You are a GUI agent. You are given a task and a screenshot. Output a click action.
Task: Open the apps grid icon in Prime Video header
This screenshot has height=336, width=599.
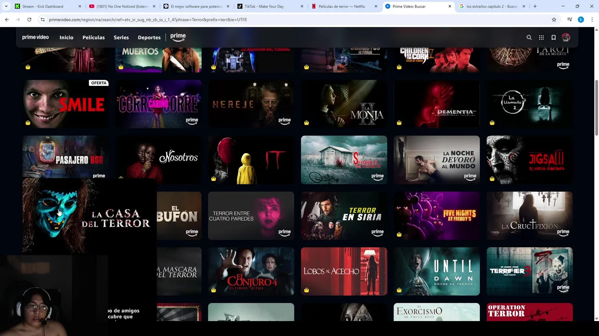pyautogui.click(x=541, y=37)
